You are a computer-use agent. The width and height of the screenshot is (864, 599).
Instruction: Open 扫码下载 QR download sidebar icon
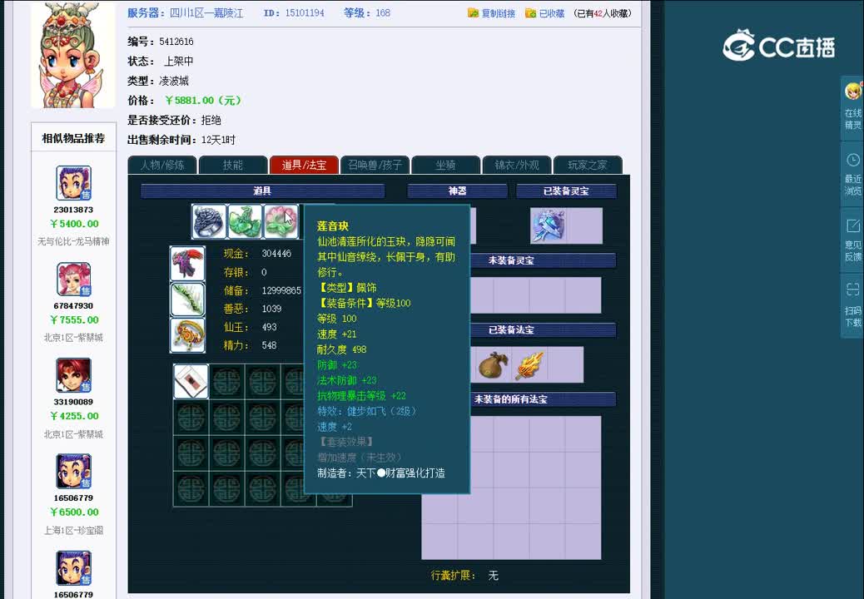853,304
